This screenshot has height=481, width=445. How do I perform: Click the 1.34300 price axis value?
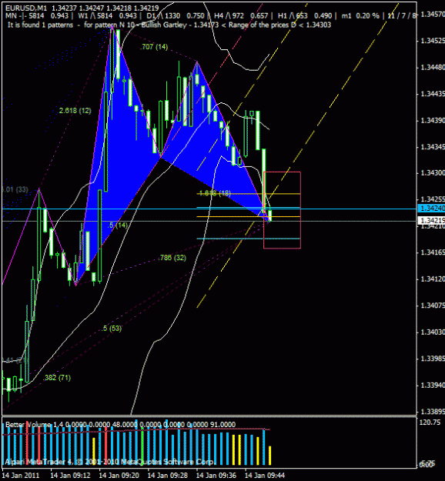coord(433,173)
